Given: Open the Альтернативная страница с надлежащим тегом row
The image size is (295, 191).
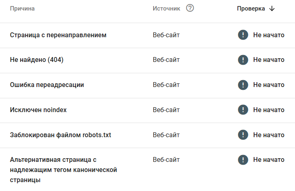Looking at the screenshot, I should (63, 170).
